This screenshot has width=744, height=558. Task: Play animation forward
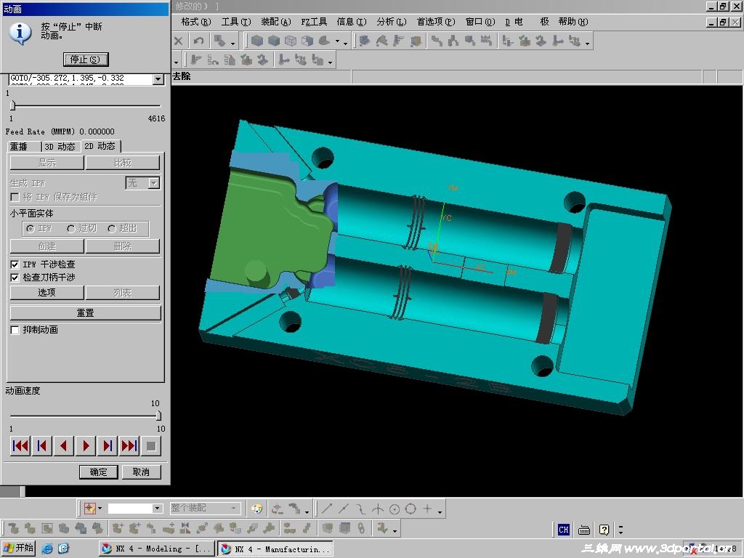coord(86,445)
